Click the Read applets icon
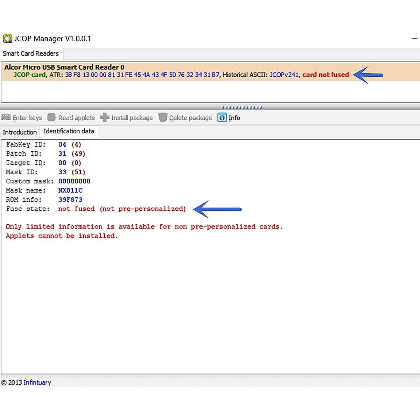 52,118
